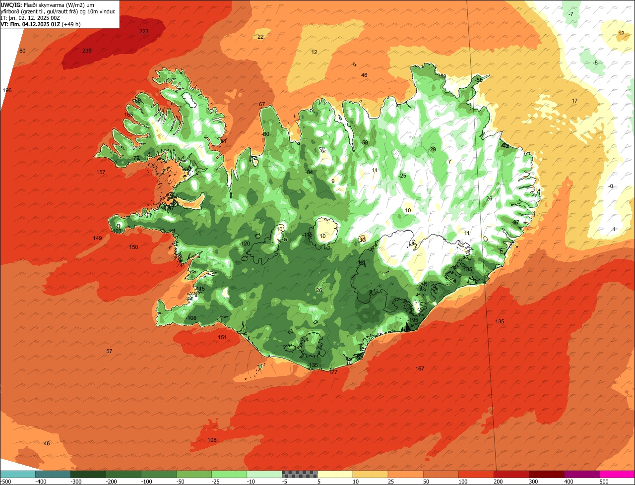
Task: Click the checkered -5 to 5 legend swatch
Action: (300, 475)
